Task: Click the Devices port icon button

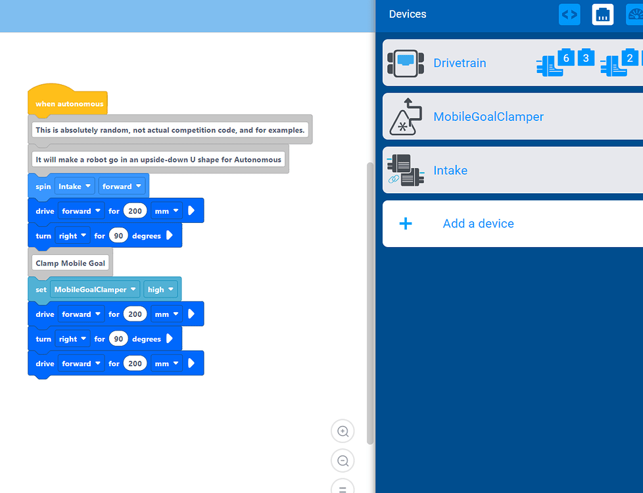Action: pyautogui.click(x=602, y=14)
